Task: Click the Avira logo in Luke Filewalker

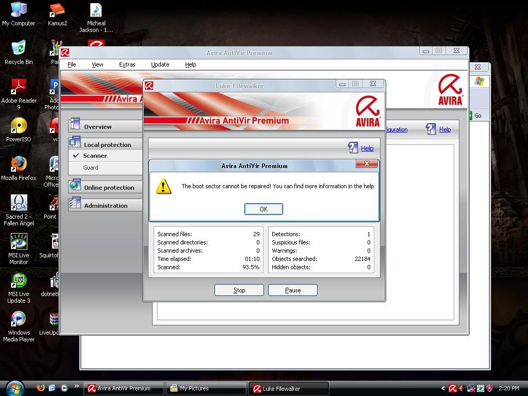Action: (368, 111)
